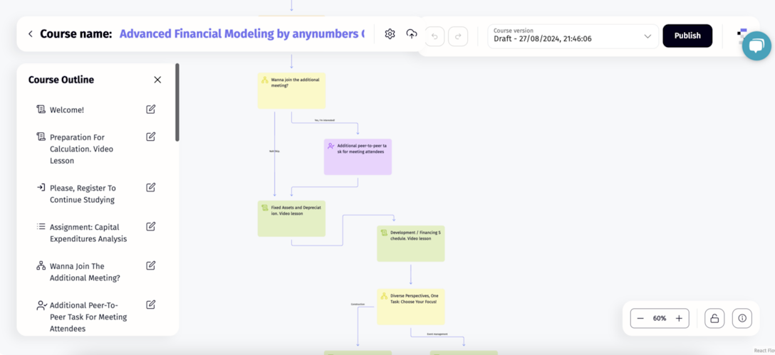Click the Course Outline scrollbar
Viewport: 775px width, 355px height.
pyautogui.click(x=177, y=103)
